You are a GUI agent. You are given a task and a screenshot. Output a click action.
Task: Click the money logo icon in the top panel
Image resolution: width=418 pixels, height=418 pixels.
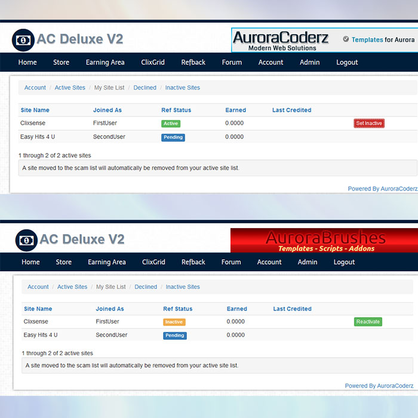coord(23,40)
